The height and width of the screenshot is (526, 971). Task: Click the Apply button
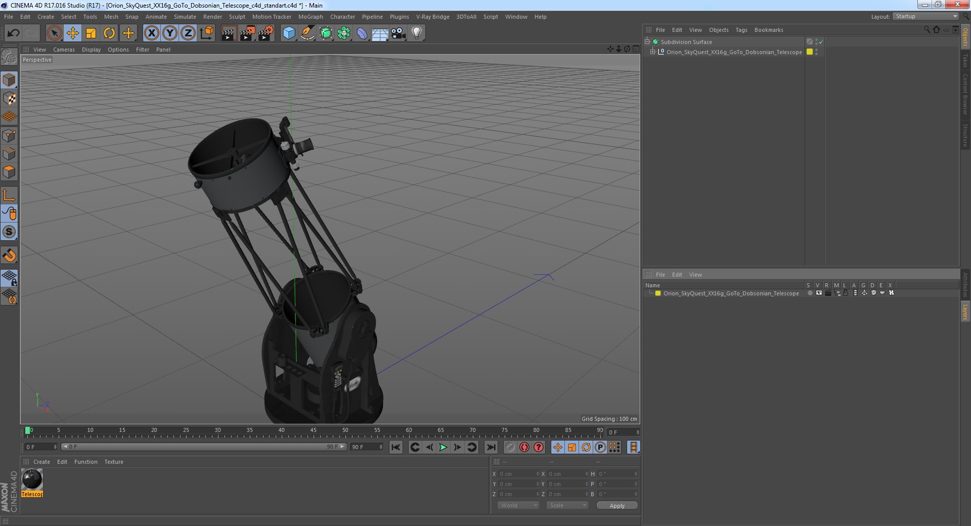[x=617, y=506]
